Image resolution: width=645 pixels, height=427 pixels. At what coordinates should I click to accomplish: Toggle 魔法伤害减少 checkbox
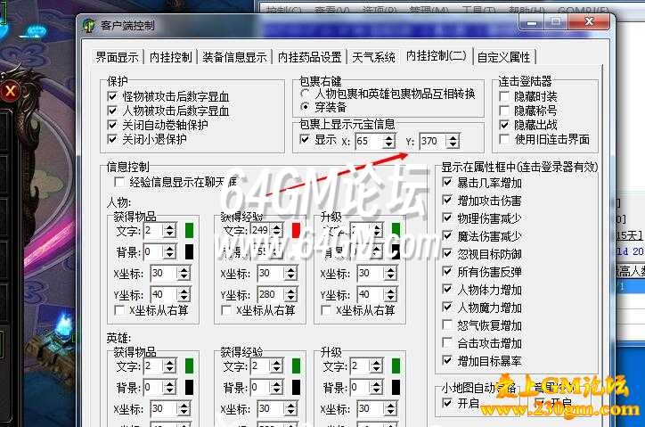447,235
